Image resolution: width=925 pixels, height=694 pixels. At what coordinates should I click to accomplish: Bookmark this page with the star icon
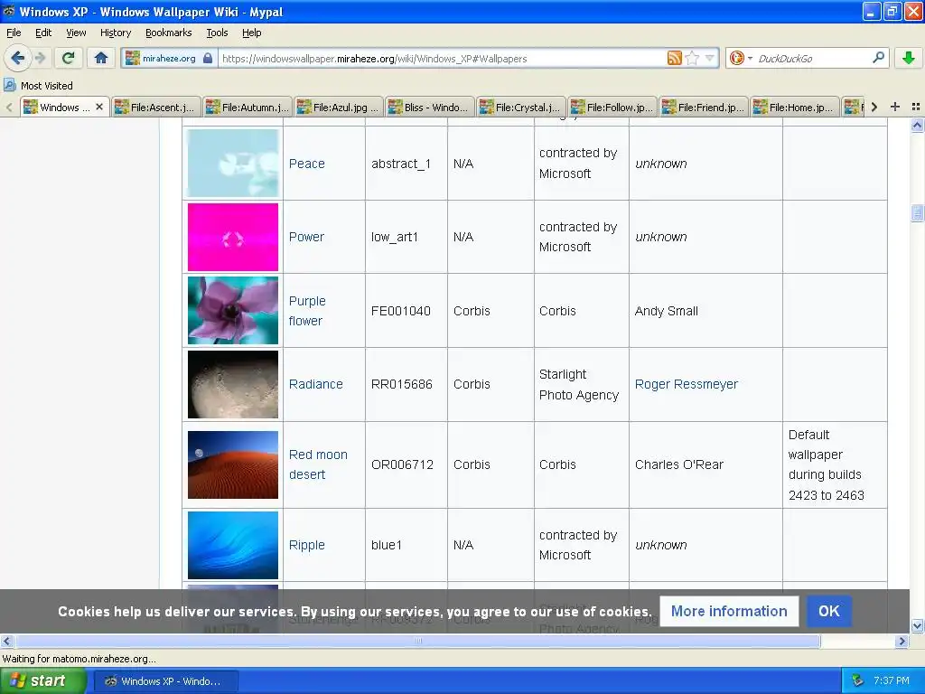pos(692,58)
